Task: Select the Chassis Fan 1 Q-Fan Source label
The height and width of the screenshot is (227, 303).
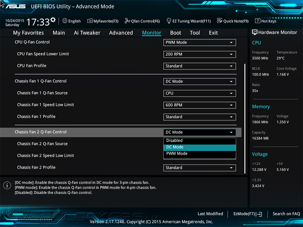Action: pyautogui.click(x=43, y=93)
